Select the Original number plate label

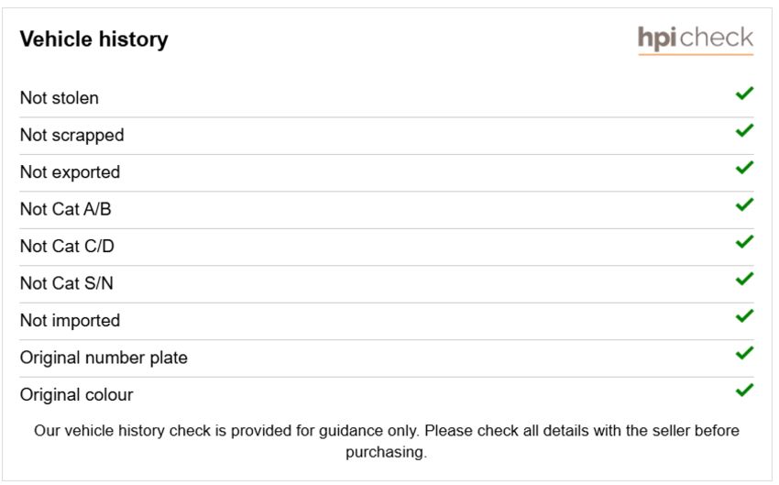click(104, 358)
